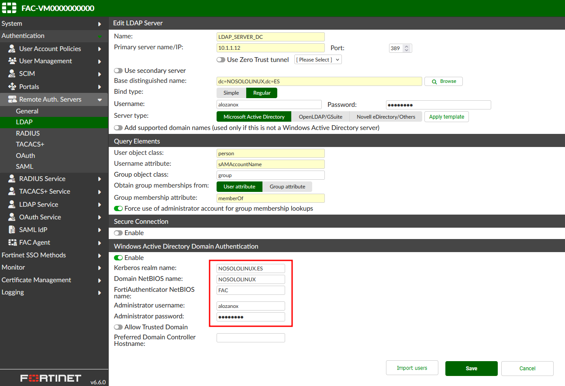Click the Portals sidebar icon
Image resolution: width=565 pixels, height=386 pixels.
tap(12, 86)
